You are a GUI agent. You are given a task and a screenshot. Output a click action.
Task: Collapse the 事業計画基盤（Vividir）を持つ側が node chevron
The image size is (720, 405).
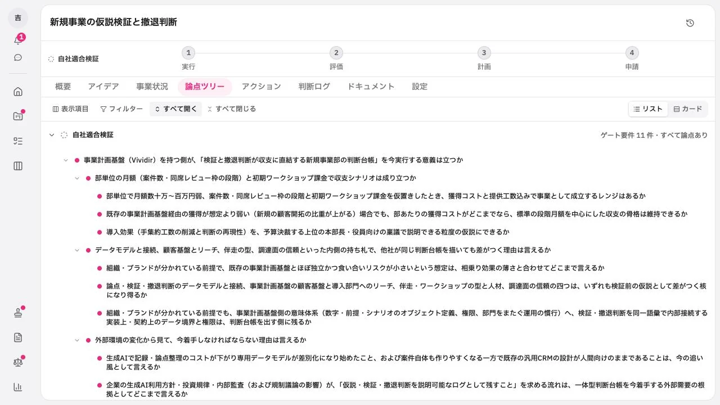click(66, 160)
